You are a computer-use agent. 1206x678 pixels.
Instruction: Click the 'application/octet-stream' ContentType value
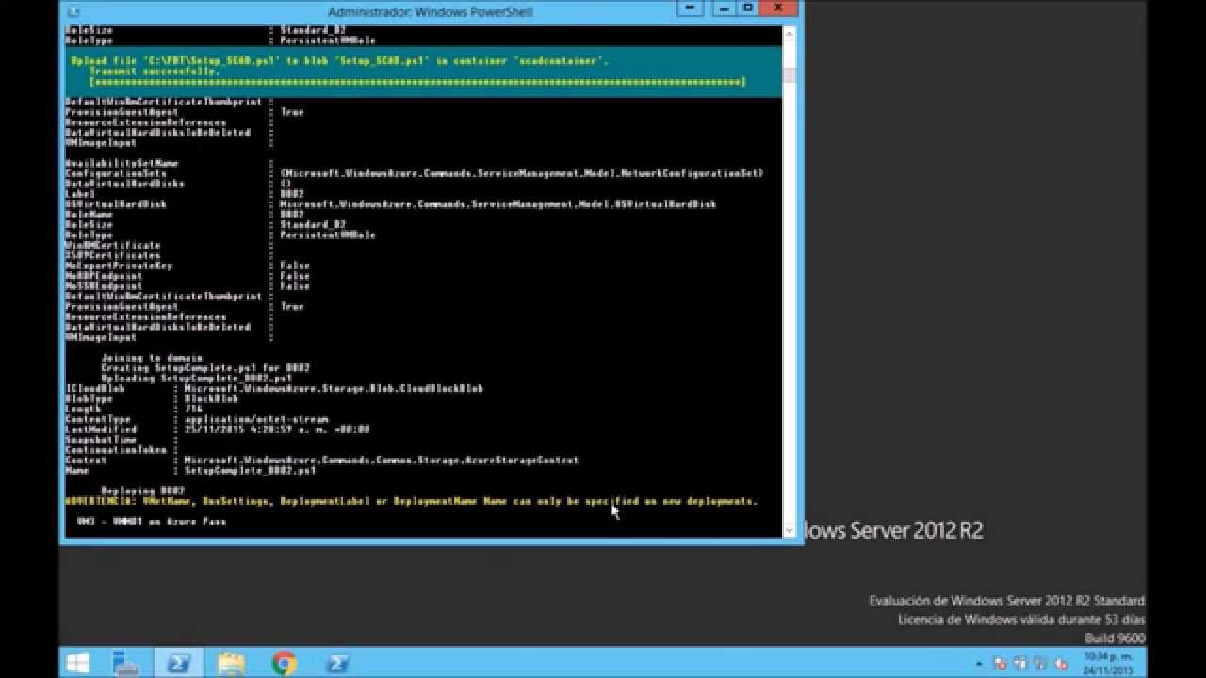pos(256,419)
